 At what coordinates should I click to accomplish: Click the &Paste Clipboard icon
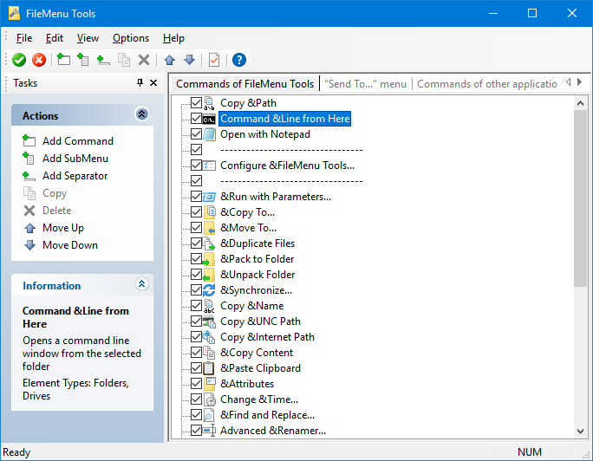[x=209, y=368]
